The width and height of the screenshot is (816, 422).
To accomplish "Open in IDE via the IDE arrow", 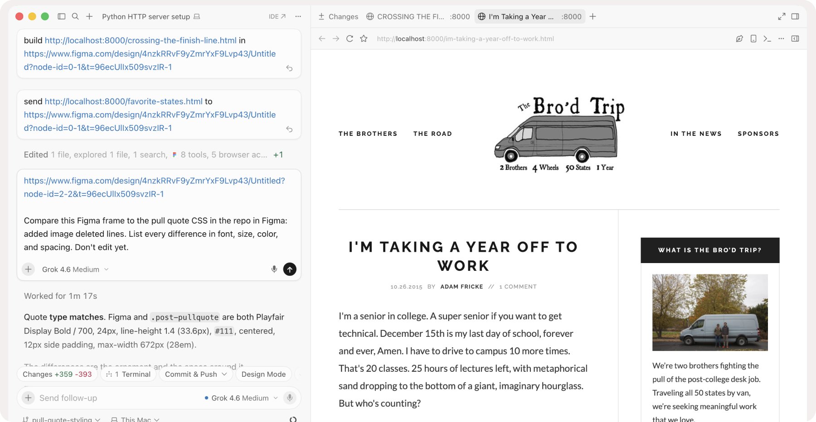I will pyautogui.click(x=277, y=16).
